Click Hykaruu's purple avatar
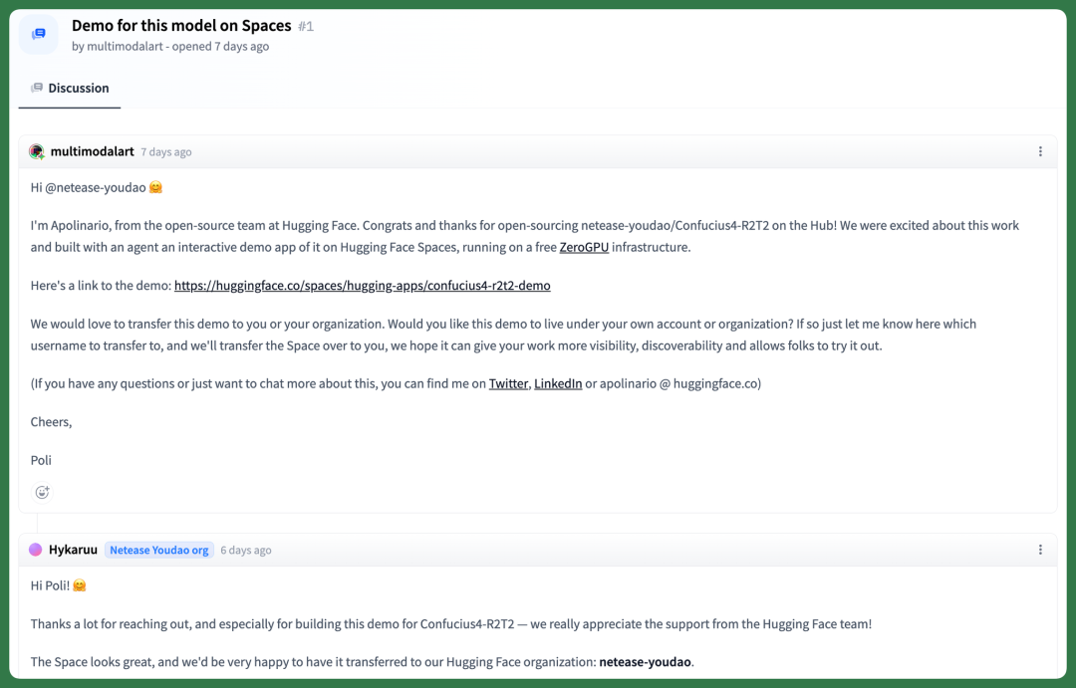1076x688 pixels. pos(36,550)
